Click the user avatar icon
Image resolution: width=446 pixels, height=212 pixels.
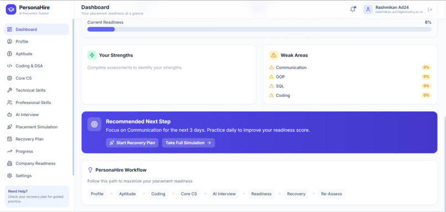[368, 9]
